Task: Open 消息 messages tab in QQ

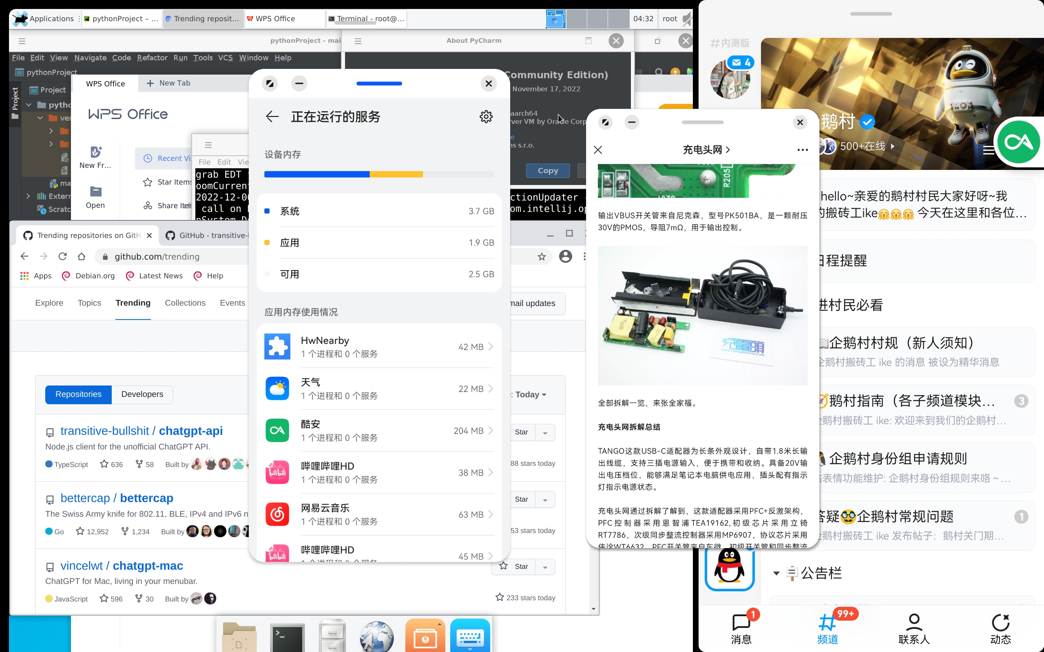Action: [x=741, y=628]
